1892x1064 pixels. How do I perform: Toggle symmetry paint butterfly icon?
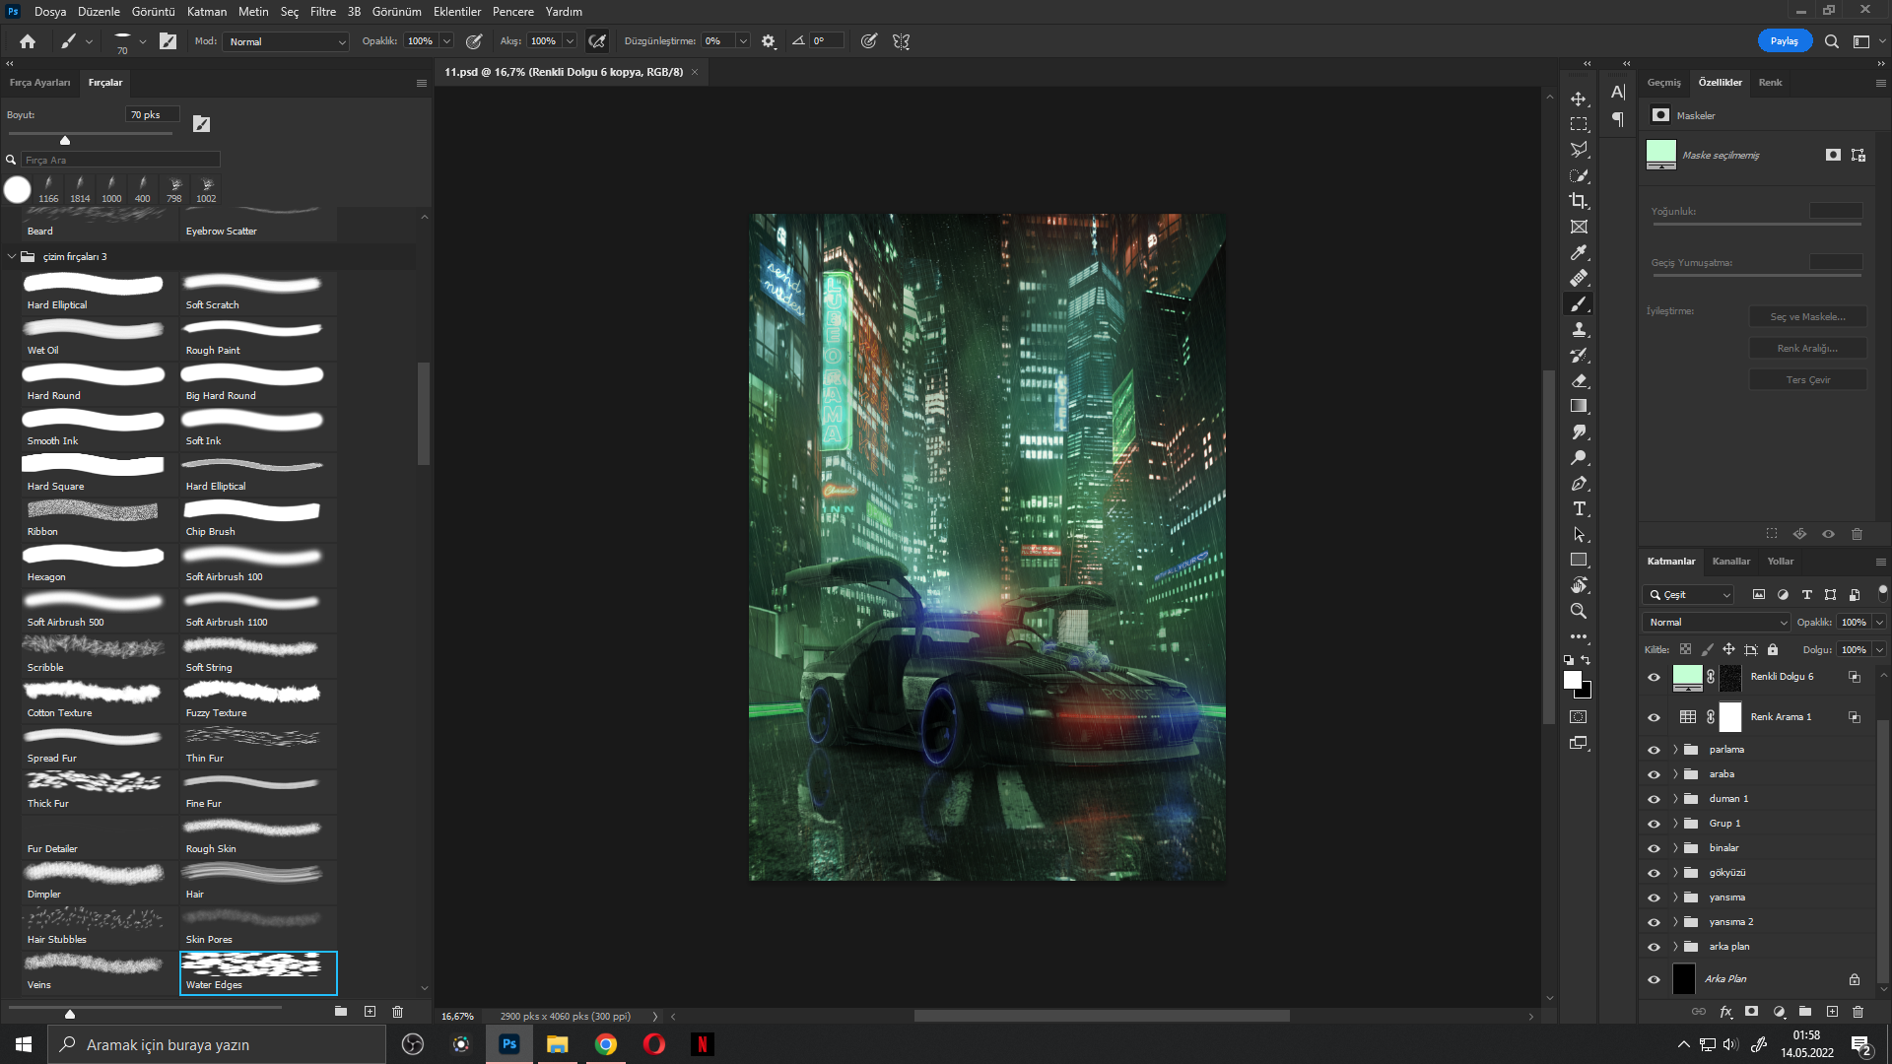[x=901, y=41]
